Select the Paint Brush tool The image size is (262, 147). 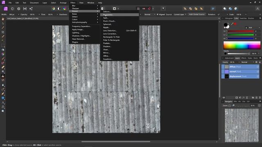click(3, 58)
